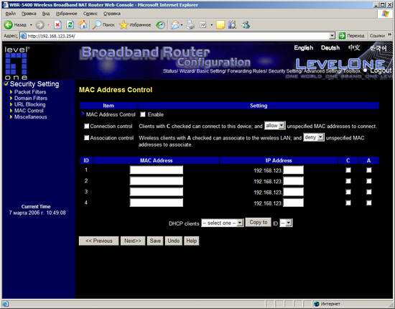Image resolution: width=395 pixels, height=309 pixels.
Task: Click the Logout link
Action: (x=381, y=70)
